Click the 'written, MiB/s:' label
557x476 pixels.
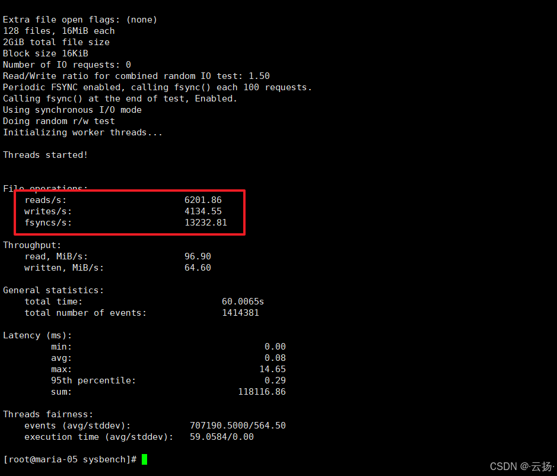(x=64, y=268)
